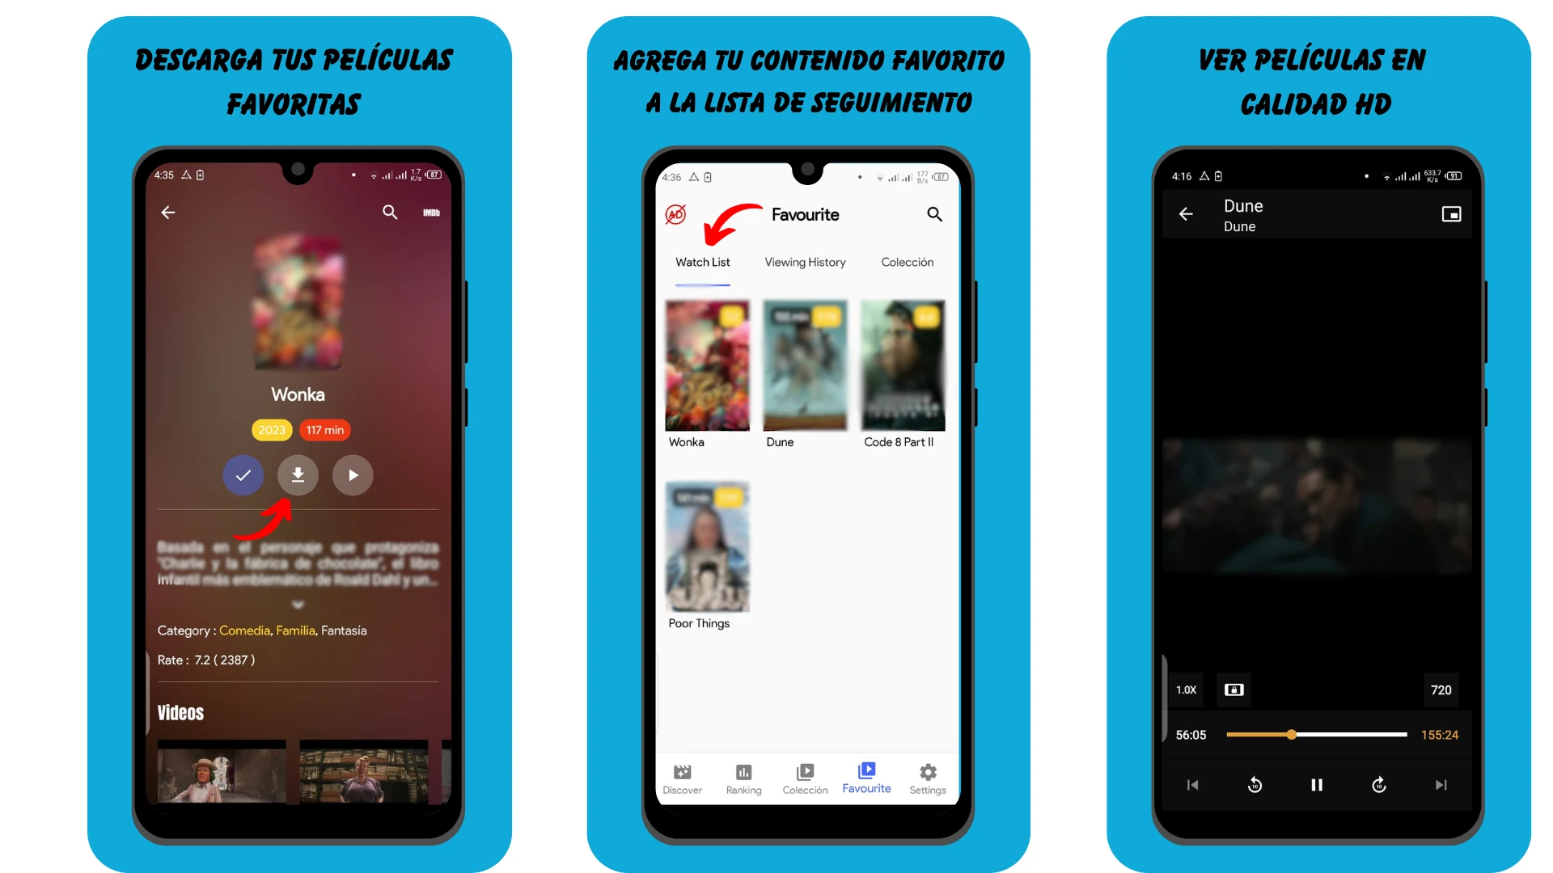Click the download icon for Wonka

pos(298,475)
